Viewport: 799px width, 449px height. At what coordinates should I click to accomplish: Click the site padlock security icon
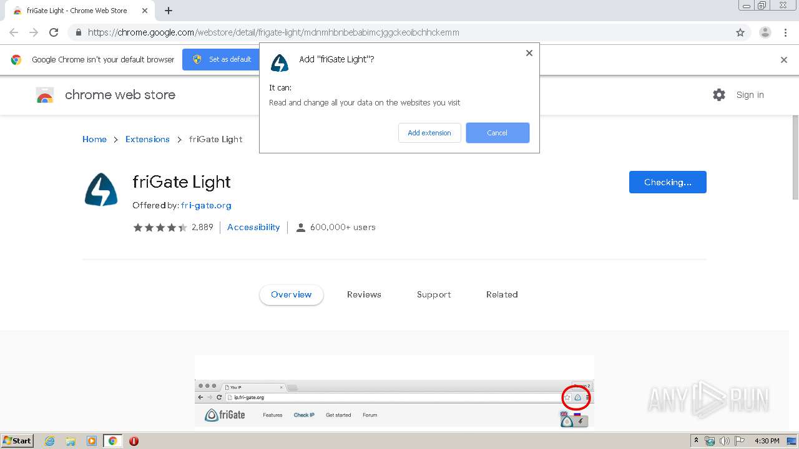pos(78,32)
